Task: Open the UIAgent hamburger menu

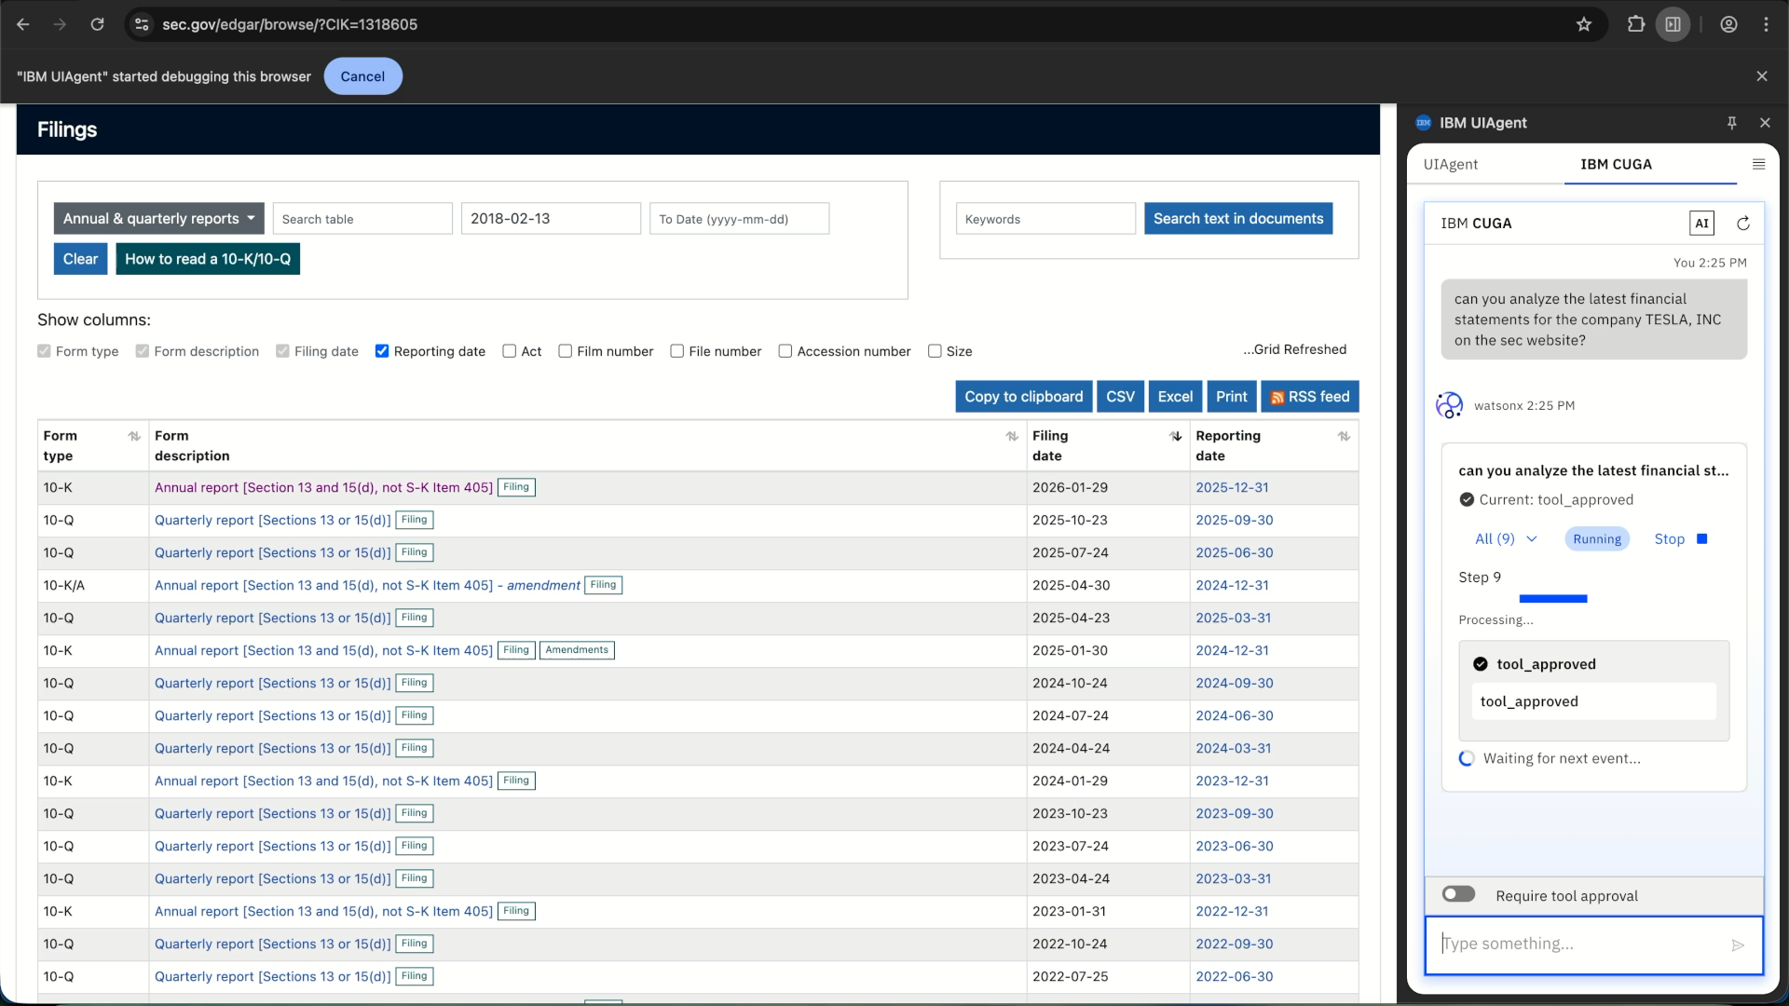Action: click(1759, 164)
